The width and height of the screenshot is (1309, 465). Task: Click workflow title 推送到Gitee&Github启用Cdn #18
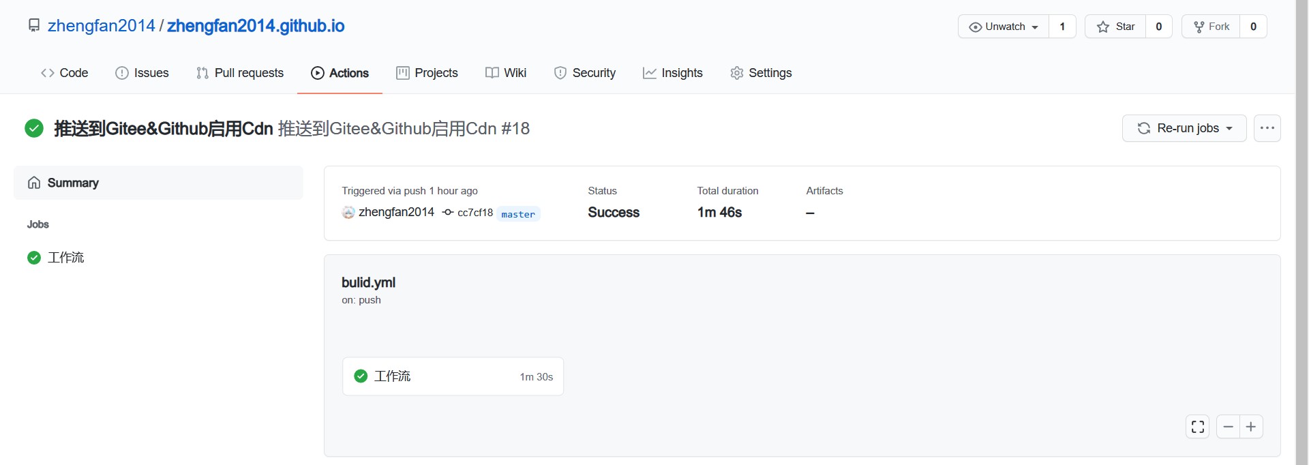pyautogui.click(x=404, y=128)
